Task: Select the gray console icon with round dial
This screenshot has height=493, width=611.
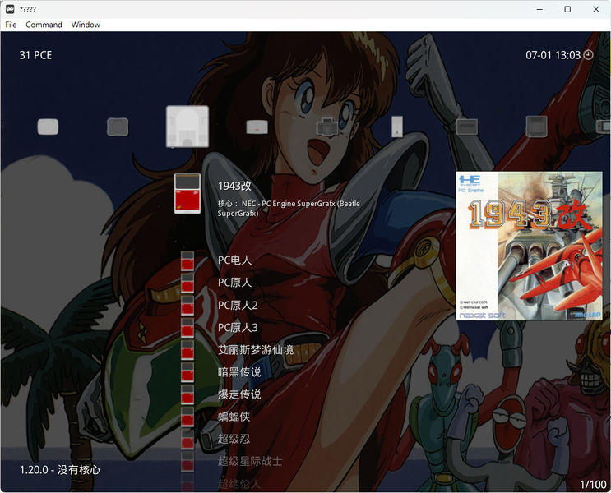Action: click(x=118, y=127)
